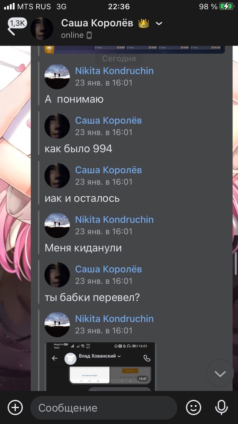Tap Nikita Kondruchin avatar above 'А понимаю'
The width and height of the screenshot is (238, 424).
click(57, 77)
